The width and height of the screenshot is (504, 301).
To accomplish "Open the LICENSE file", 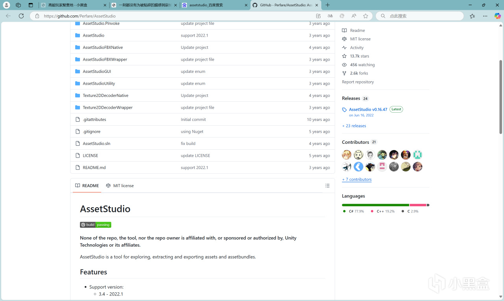I will [90, 156].
